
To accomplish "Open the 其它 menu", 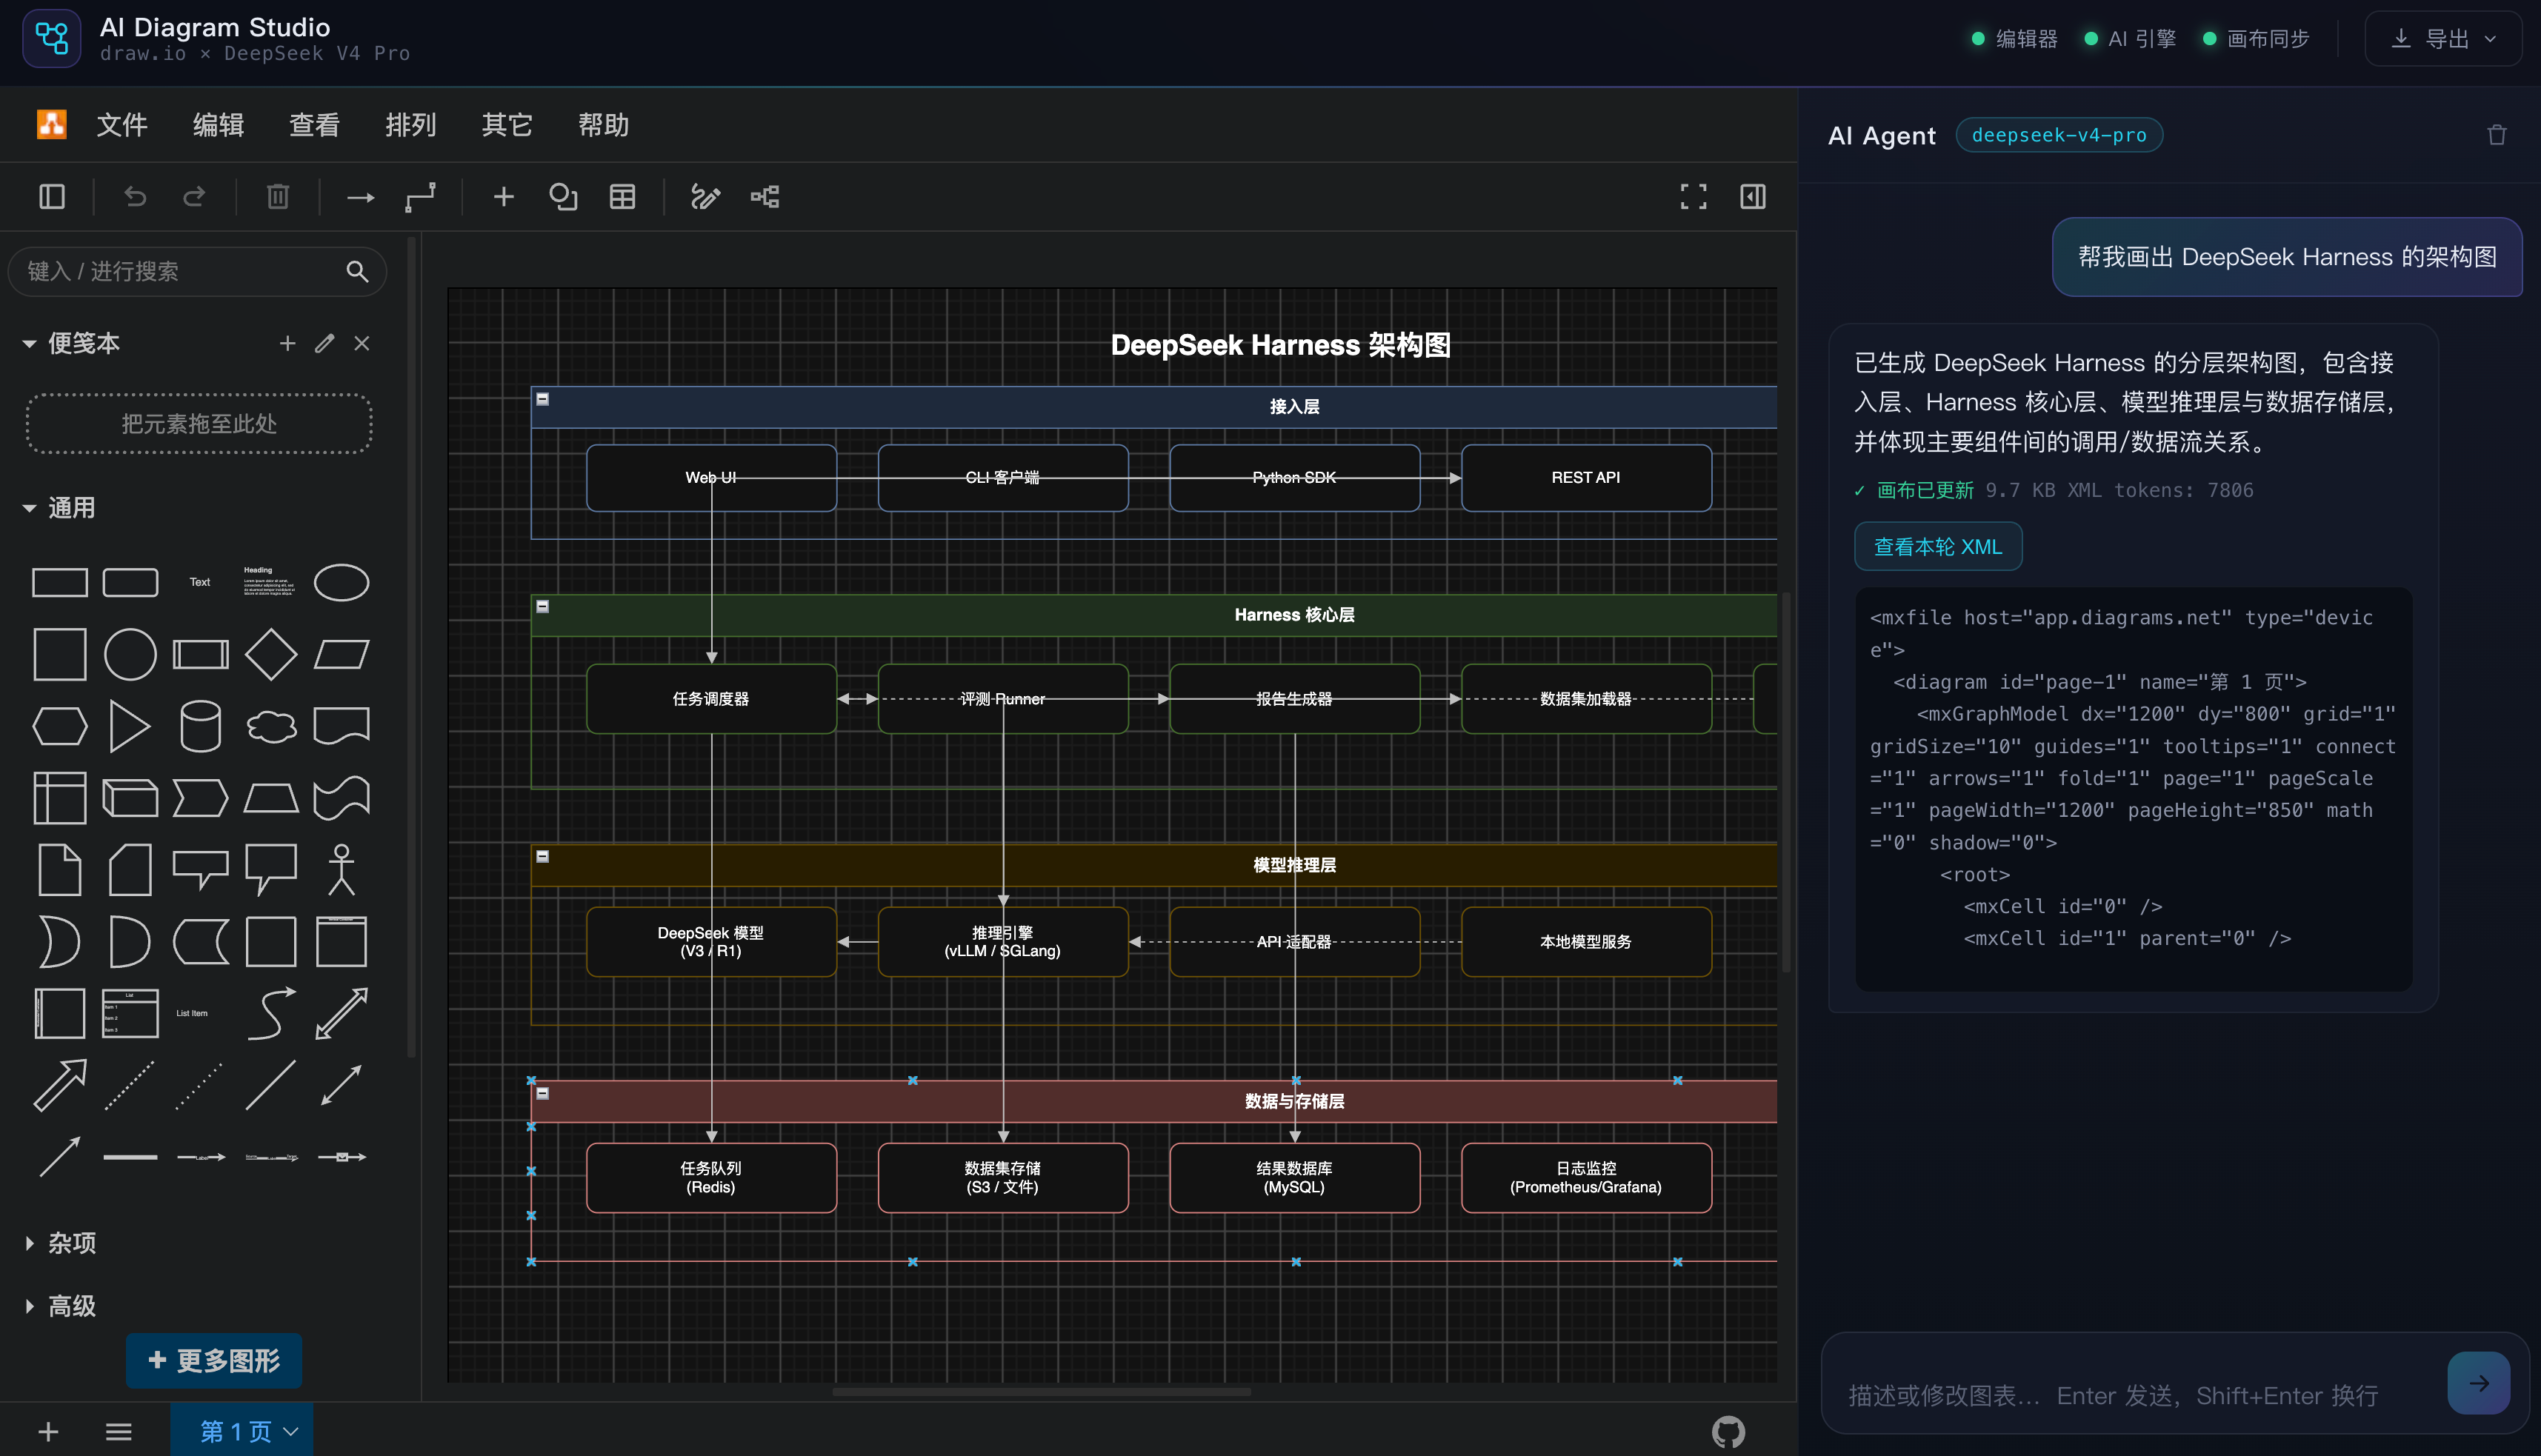I will pos(507,125).
